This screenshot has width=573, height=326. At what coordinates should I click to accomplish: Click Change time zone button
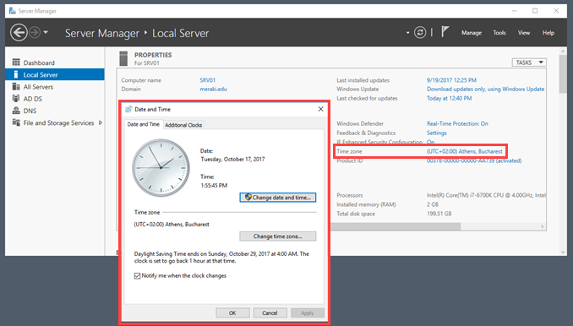point(278,236)
